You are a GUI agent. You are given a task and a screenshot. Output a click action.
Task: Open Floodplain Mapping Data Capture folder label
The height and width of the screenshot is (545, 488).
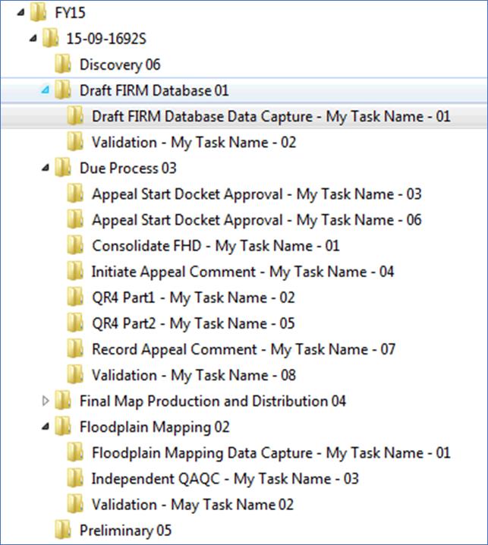[271, 452]
